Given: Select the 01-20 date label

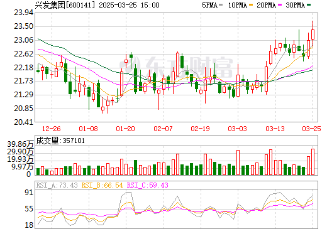Looking at the screenshot, I should coord(126,129).
